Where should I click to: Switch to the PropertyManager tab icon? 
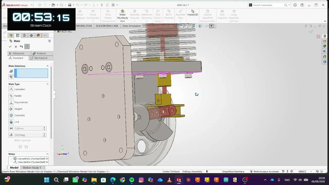click(18, 35)
